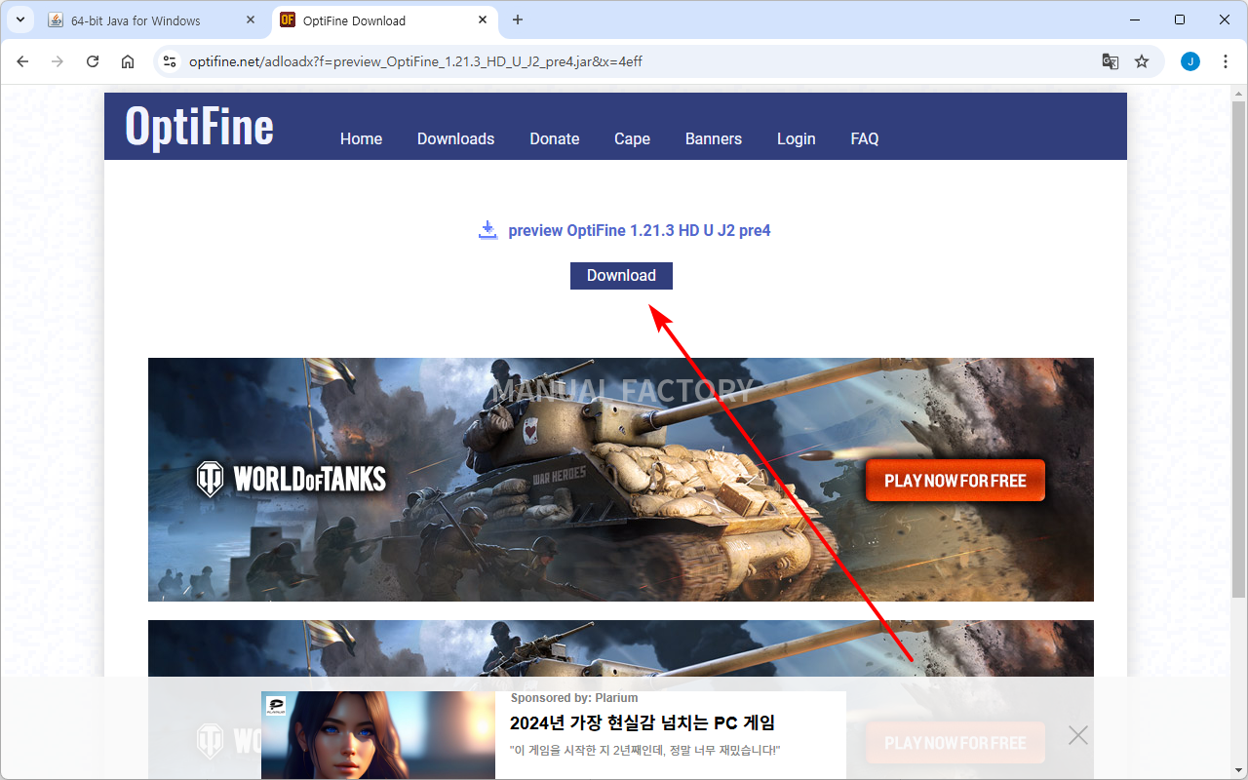
Task: Open Cape in OptiFine menu
Action: [x=632, y=139]
